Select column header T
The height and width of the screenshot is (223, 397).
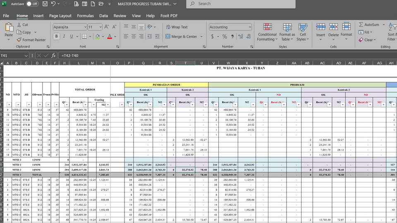tap(185, 63)
